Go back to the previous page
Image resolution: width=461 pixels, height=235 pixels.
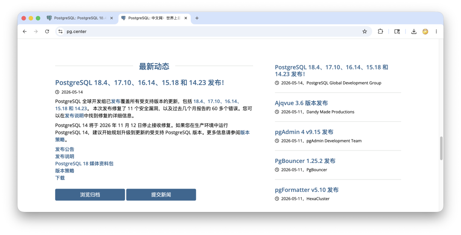[x=25, y=32]
